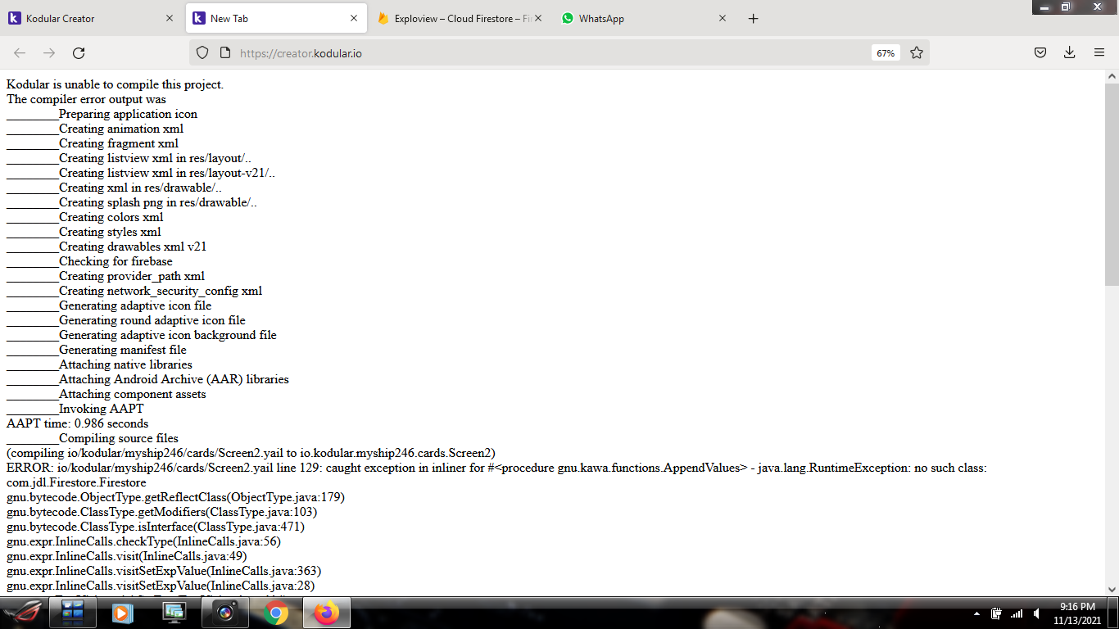Screen dimensions: 1119x629
Task: Click "AAPT time: 0.986 seconds" text
Action: click(x=78, y=423)
